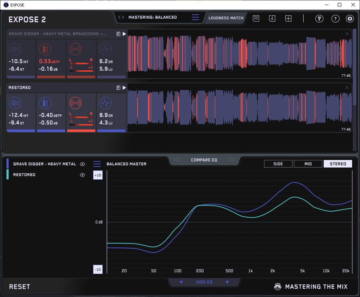Toggle visibility of Grave Digger EQ curve
360x297 pixels.
click(82, 164)
